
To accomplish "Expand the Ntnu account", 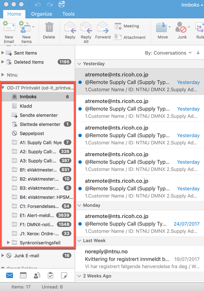I will (x=3, y=75).
